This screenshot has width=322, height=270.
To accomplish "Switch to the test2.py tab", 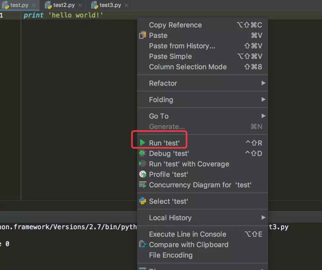I will pyautogui.click(x=64, y=5).
